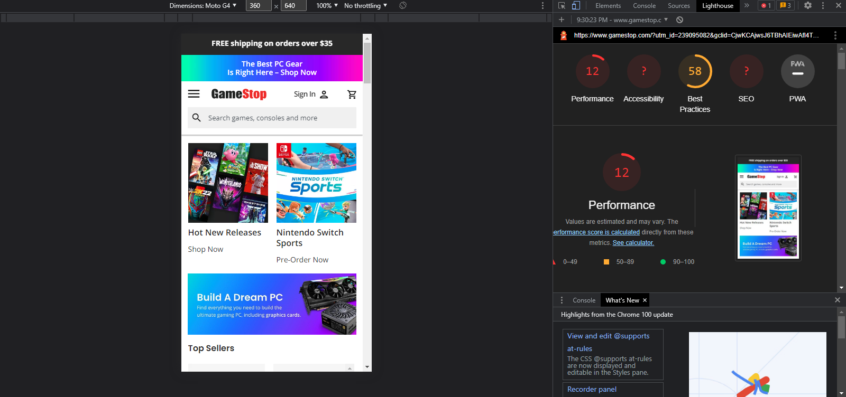Open GameStop hamburger menu

pyautogui.click(x=194, y=94)
